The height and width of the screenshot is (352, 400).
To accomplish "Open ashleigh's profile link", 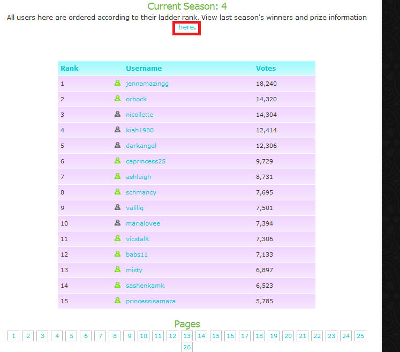I will pyautogui.click(x=139, y=177).
